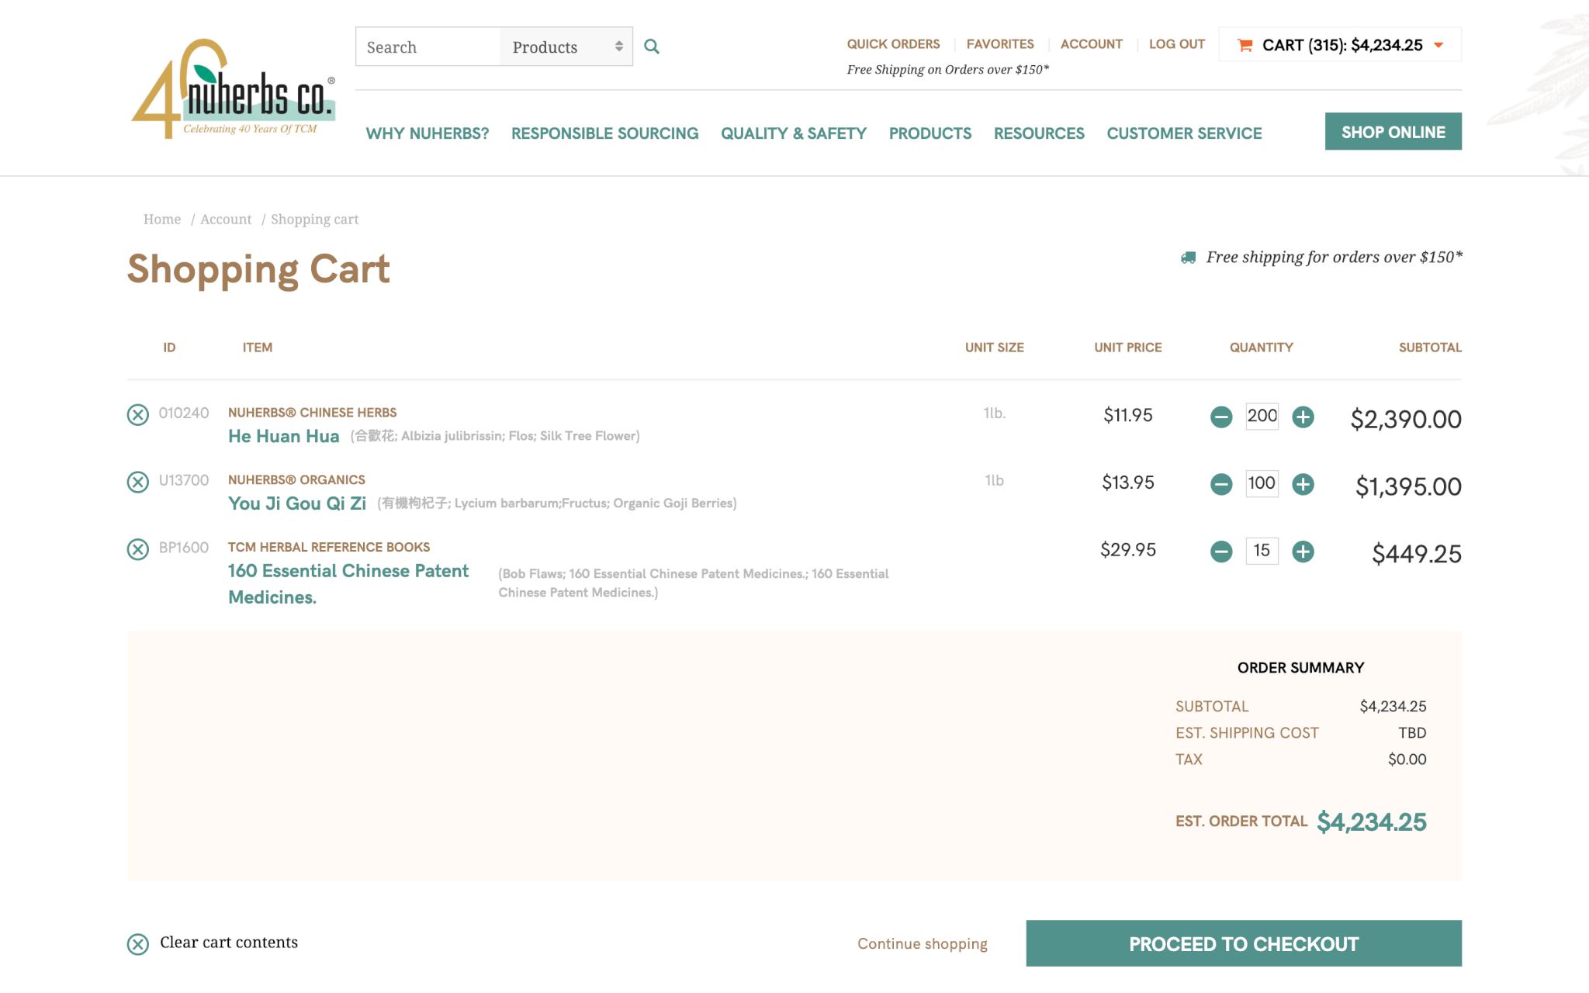Click the Shop Online button

pos(1393,132)
